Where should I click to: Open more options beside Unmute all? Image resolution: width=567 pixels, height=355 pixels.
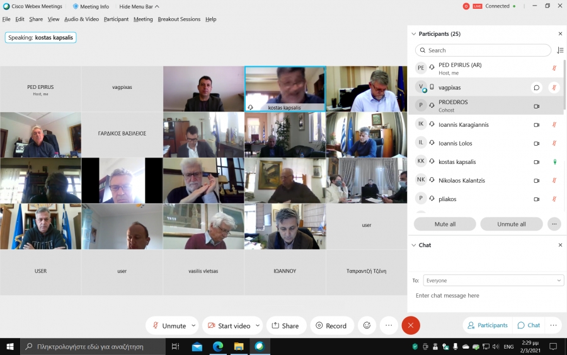coord(554,224)
